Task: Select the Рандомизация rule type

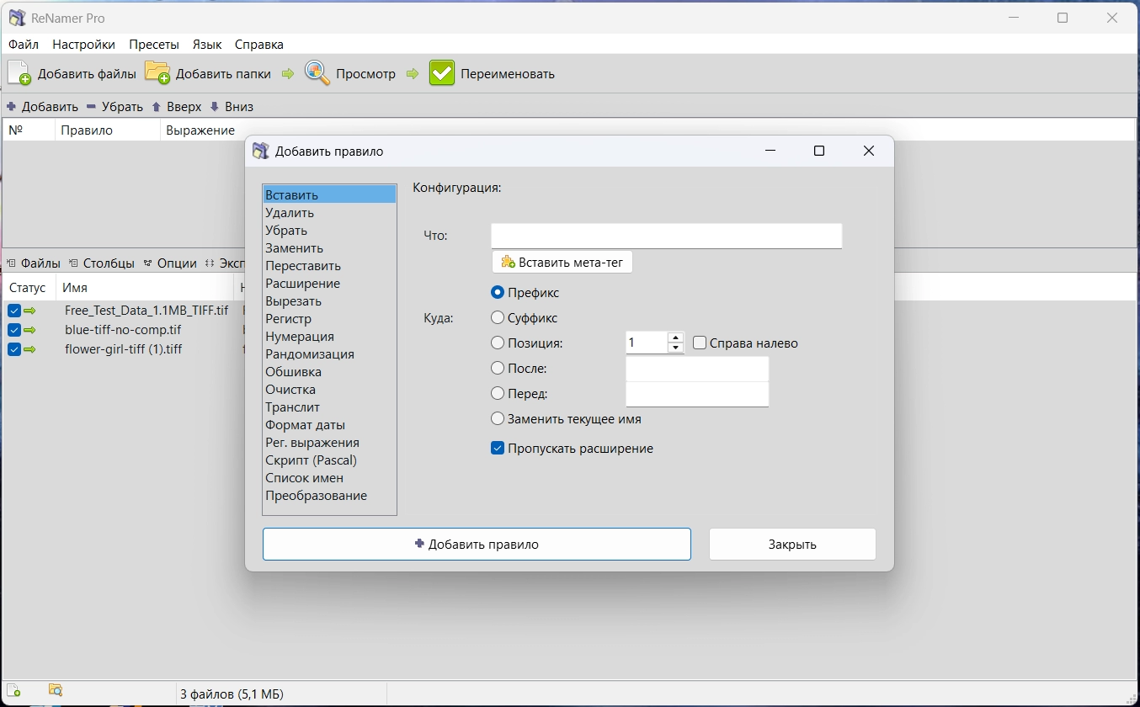Action: pos(329,354)
